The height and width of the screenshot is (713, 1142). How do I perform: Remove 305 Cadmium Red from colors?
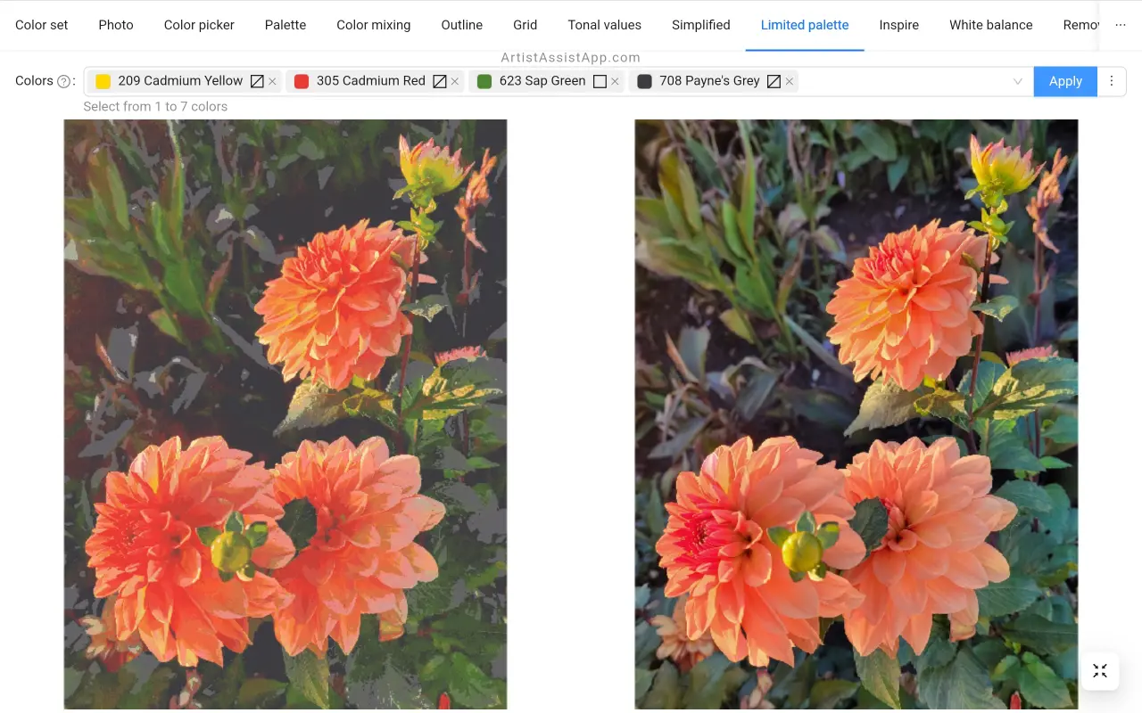coord(455,81)
